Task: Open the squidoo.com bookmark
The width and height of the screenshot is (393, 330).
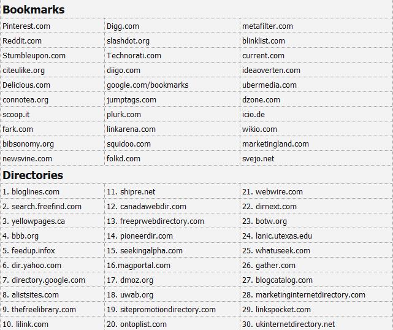Action: click(129, 144)
